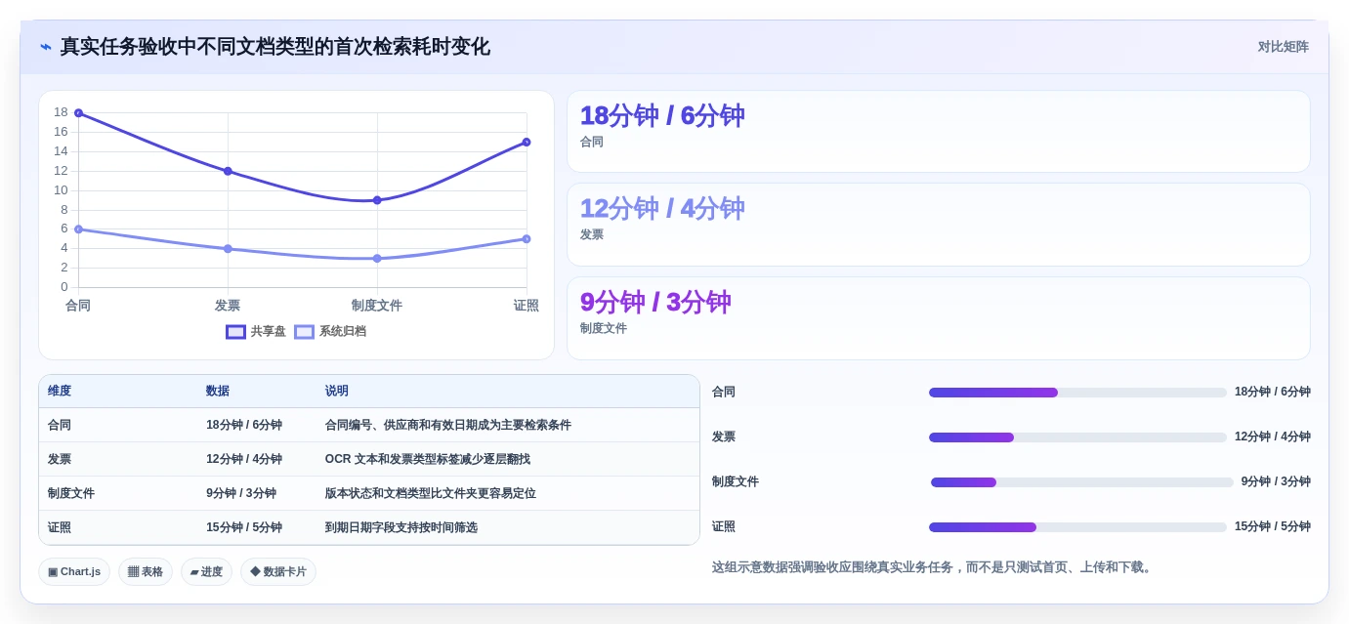Click the 表格 tag chip

pyautogui.click(x=146, y=572)
